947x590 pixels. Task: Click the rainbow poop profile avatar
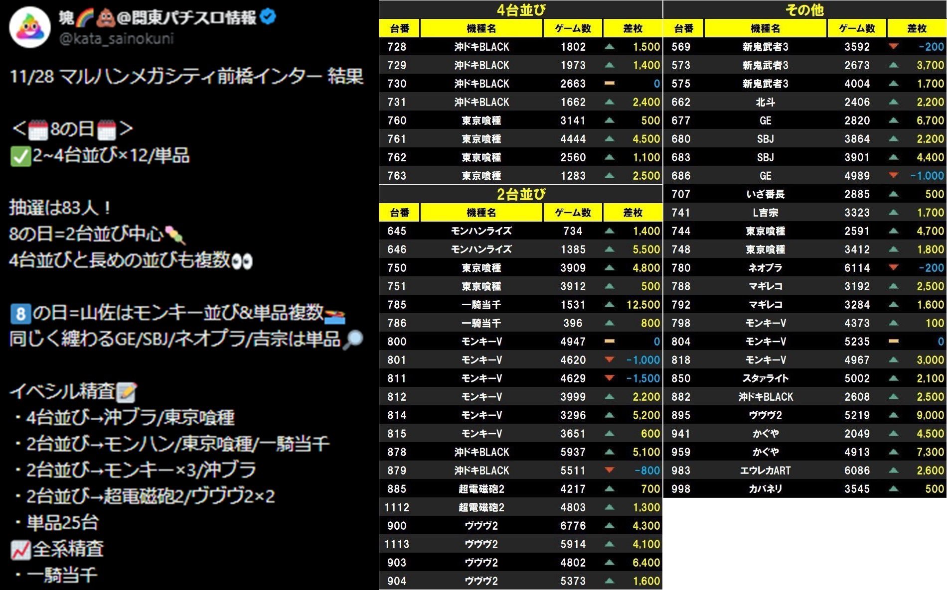pos(30,27)
